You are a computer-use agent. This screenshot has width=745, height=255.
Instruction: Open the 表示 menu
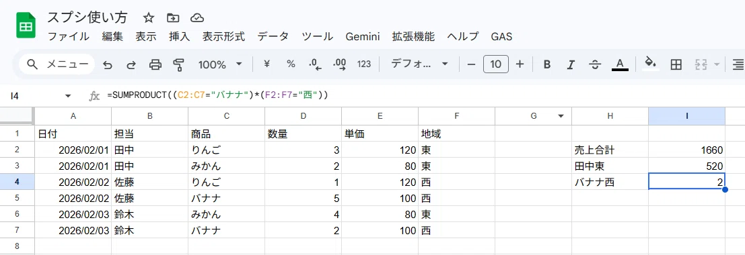coord(146,36)
